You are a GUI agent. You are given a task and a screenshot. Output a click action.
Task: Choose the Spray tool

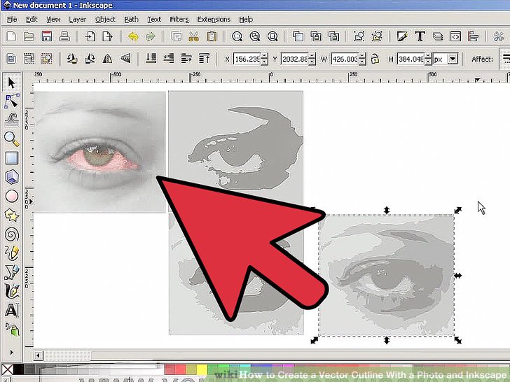coord(12,330)
